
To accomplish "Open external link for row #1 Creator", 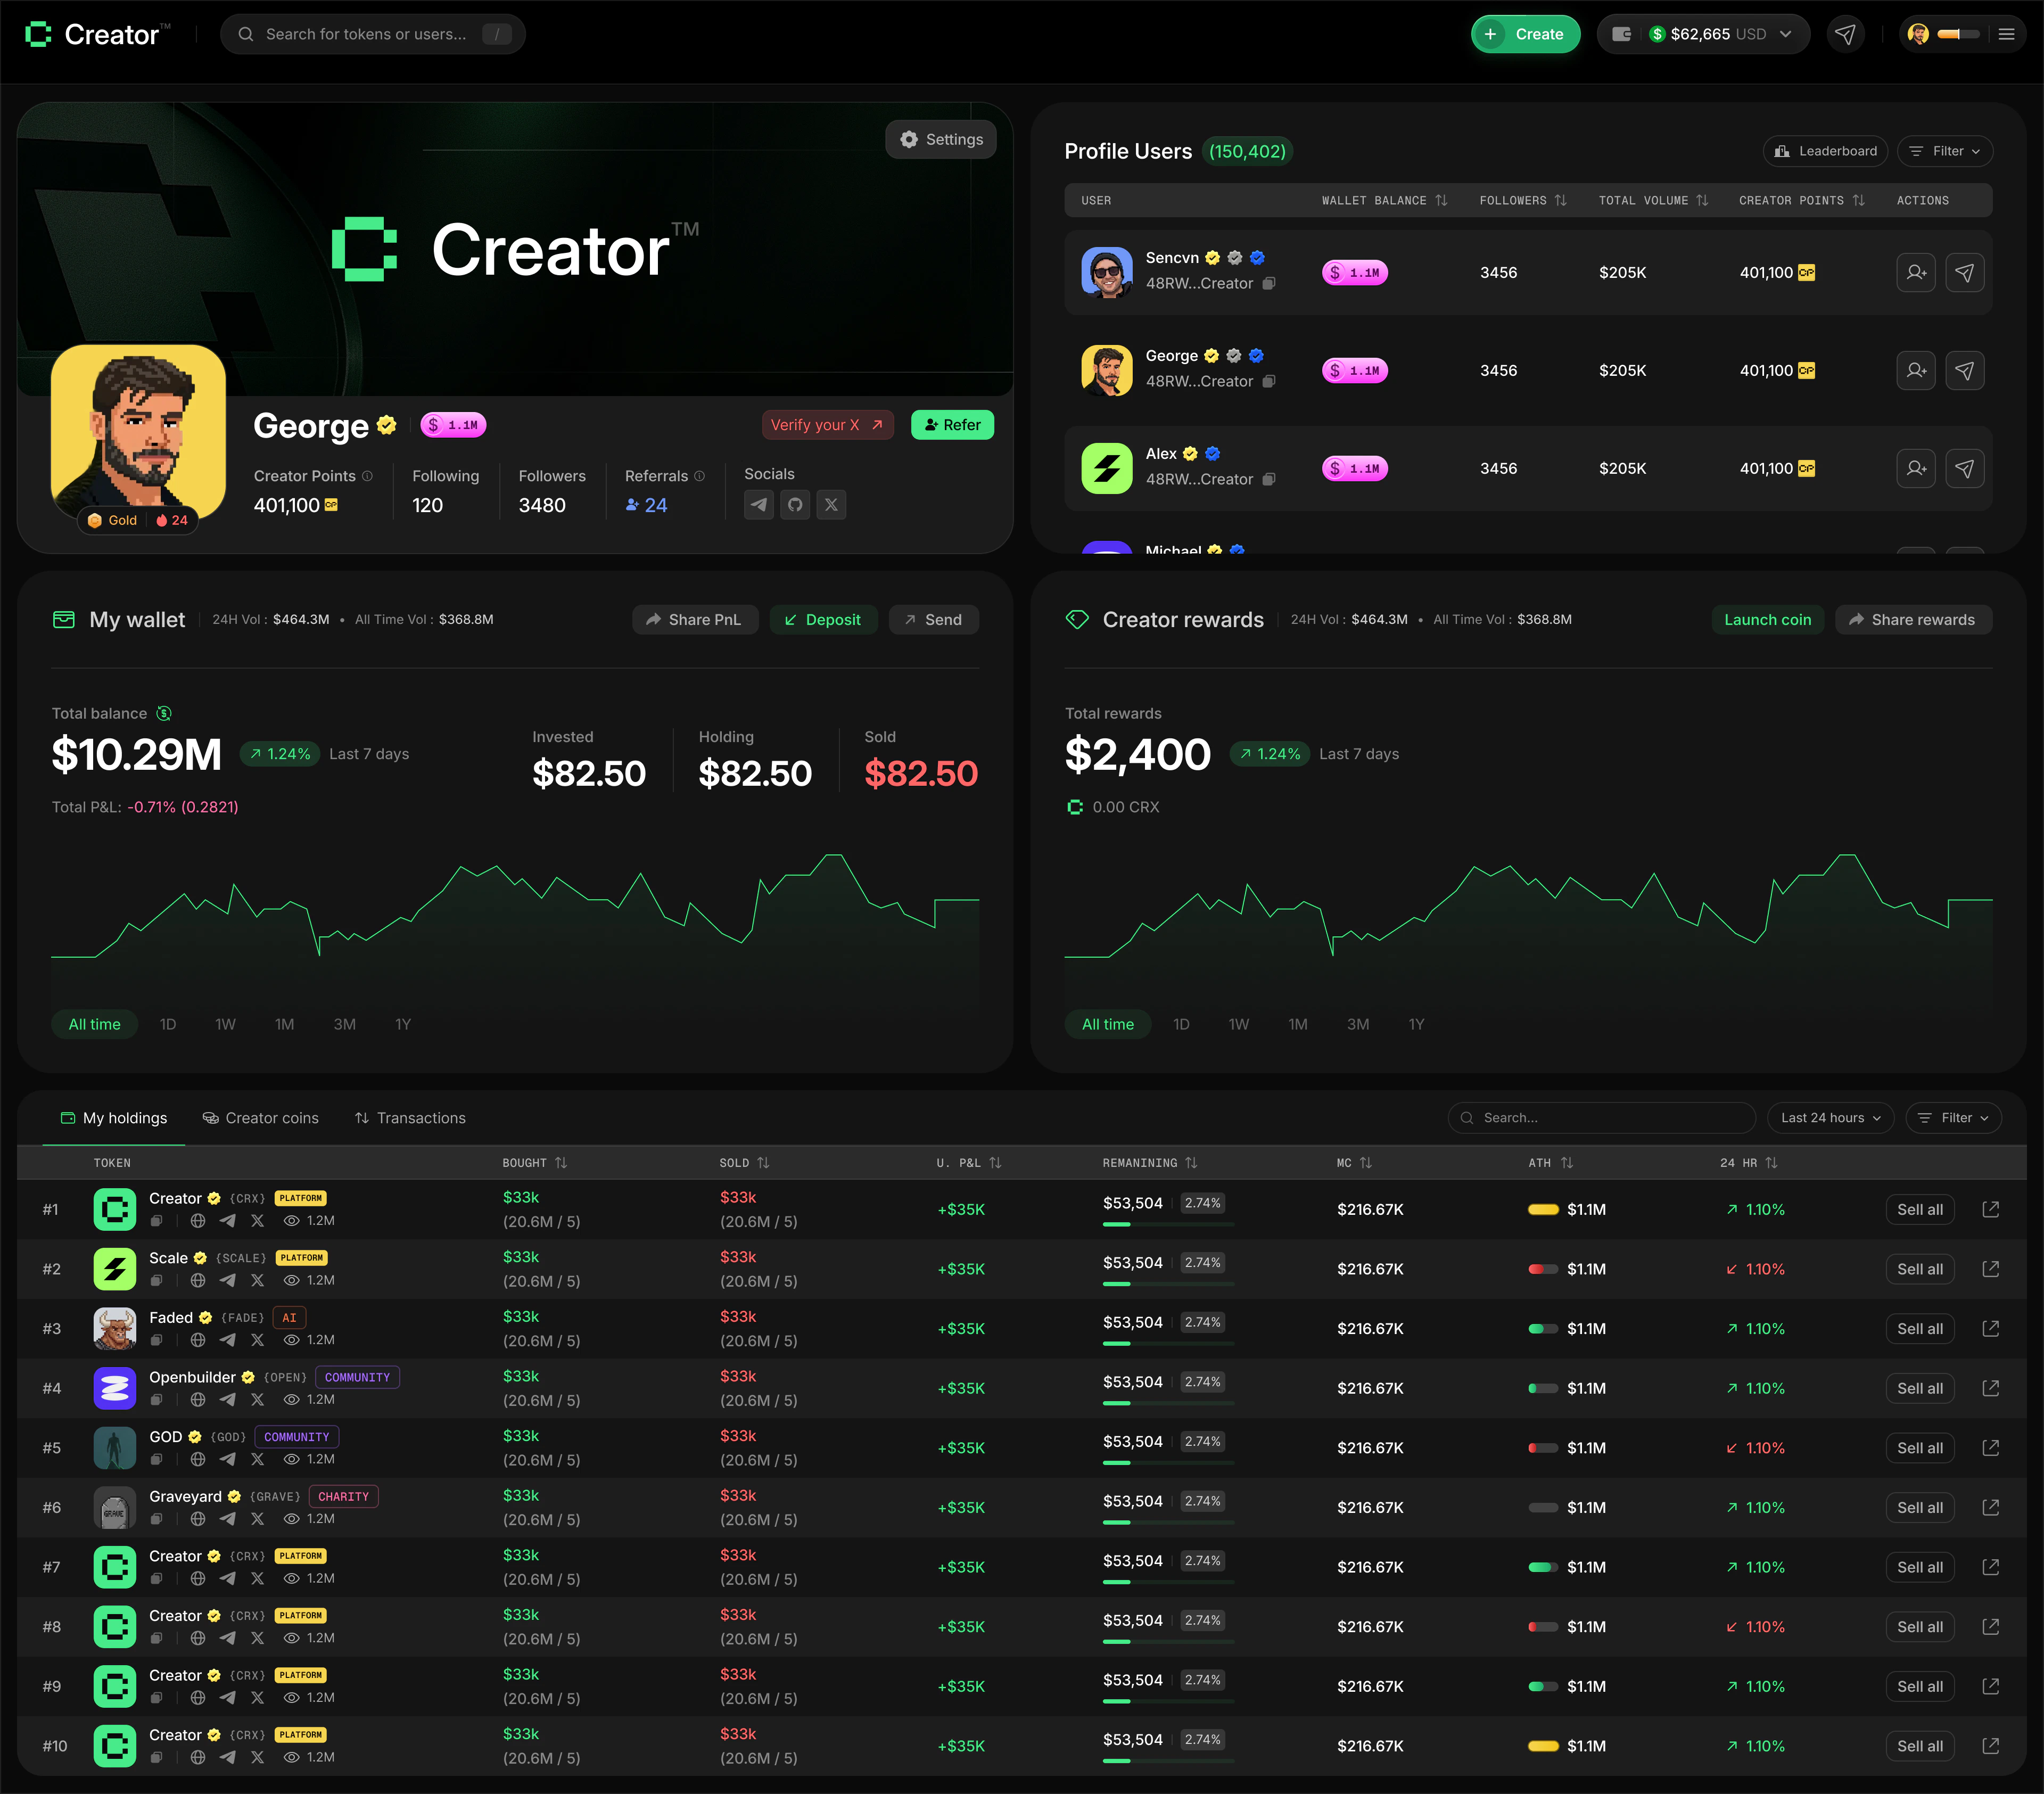I will pos(1990,1209).
